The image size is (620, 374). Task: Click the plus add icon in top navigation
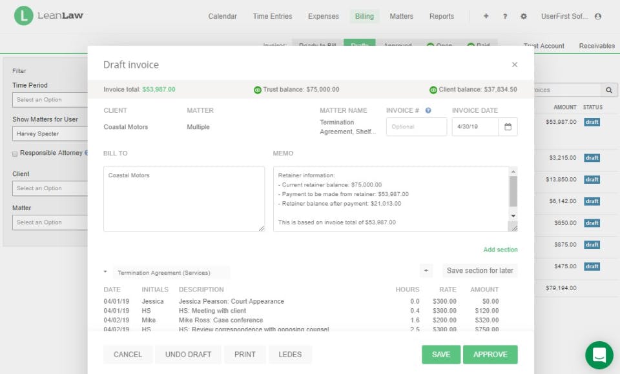[486, 16]
